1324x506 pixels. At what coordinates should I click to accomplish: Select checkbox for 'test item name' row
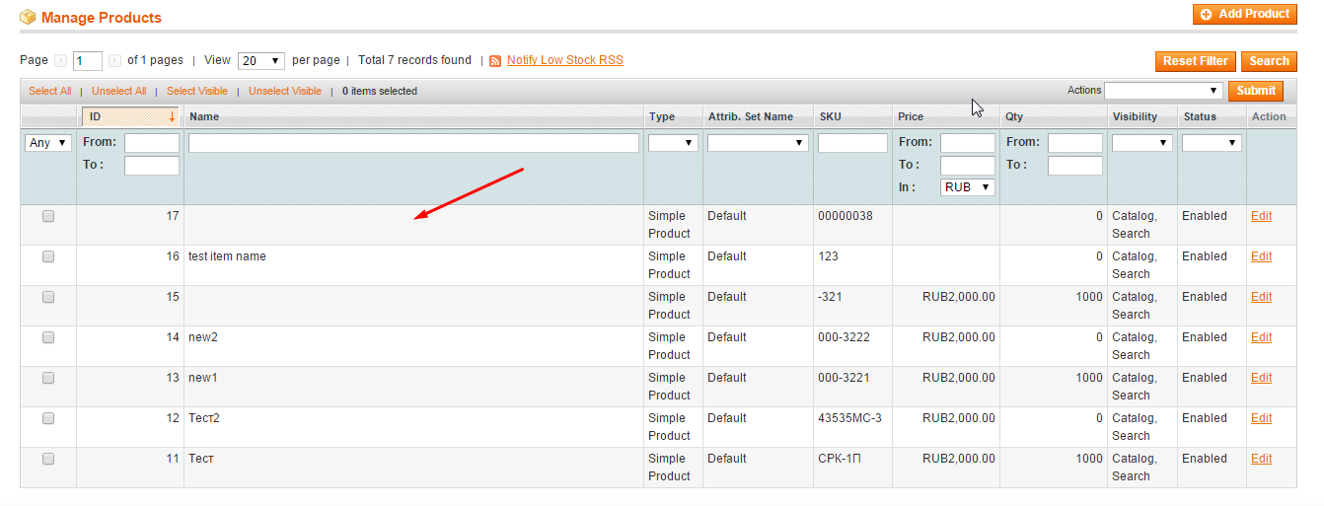point(48,256)
